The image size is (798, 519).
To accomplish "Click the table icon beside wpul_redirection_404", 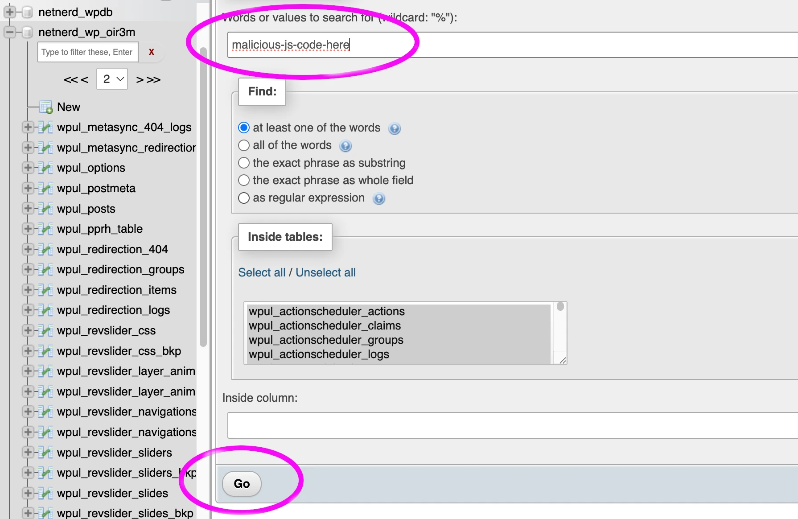I will (46, 249).
